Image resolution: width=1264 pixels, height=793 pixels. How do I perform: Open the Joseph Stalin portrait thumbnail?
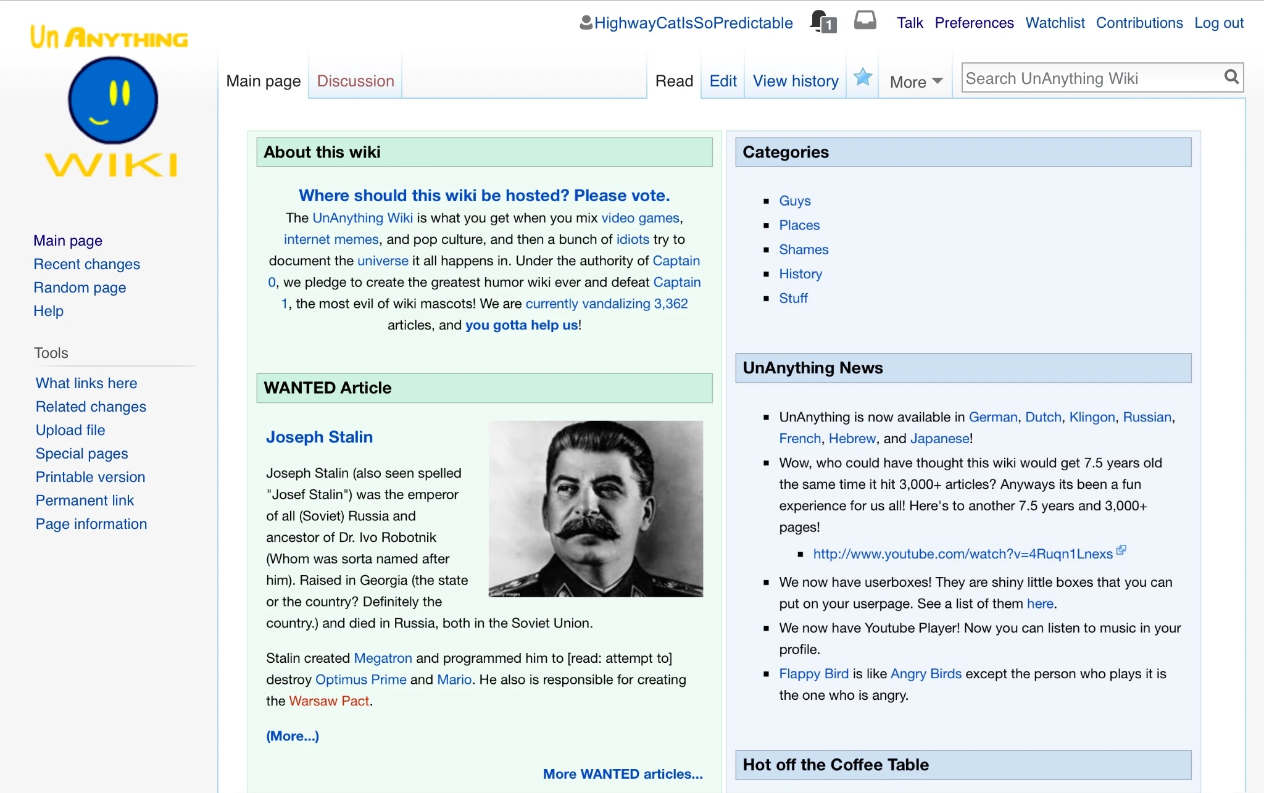pyautogui.click(x=595, y=509)
